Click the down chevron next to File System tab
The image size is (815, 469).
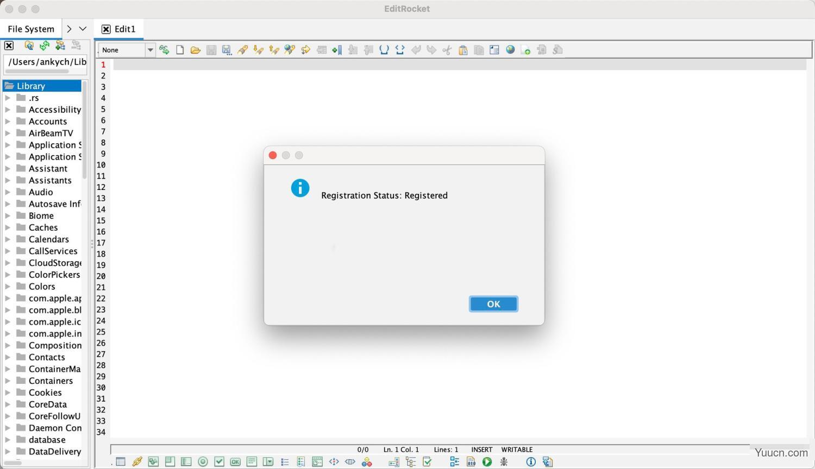pos(83,29)
